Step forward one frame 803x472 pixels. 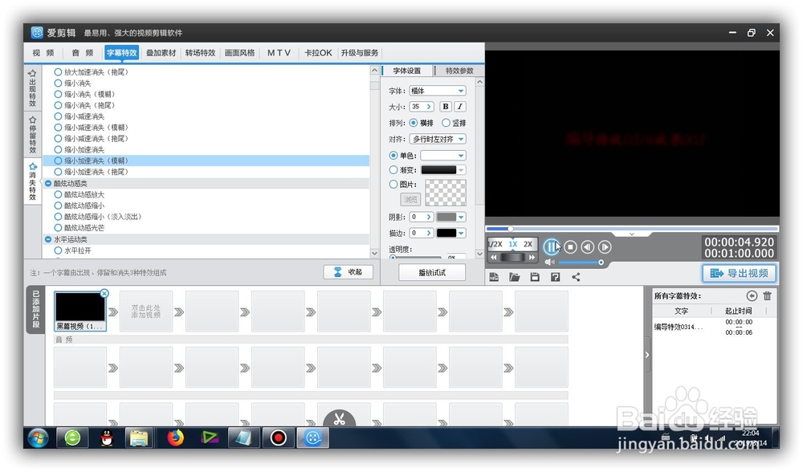tap(605, 247)
